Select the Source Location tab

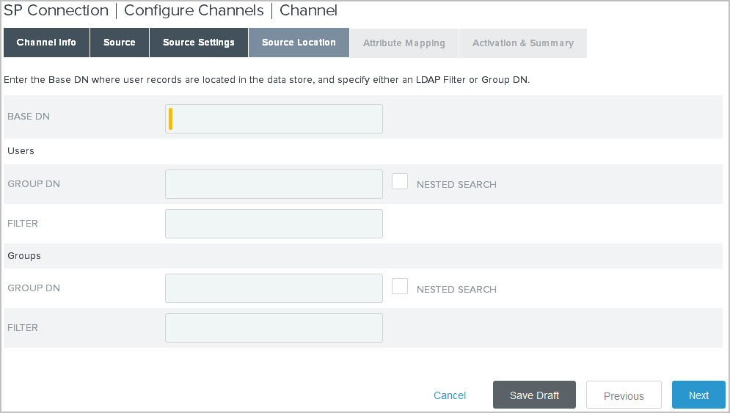coord(299,43)
